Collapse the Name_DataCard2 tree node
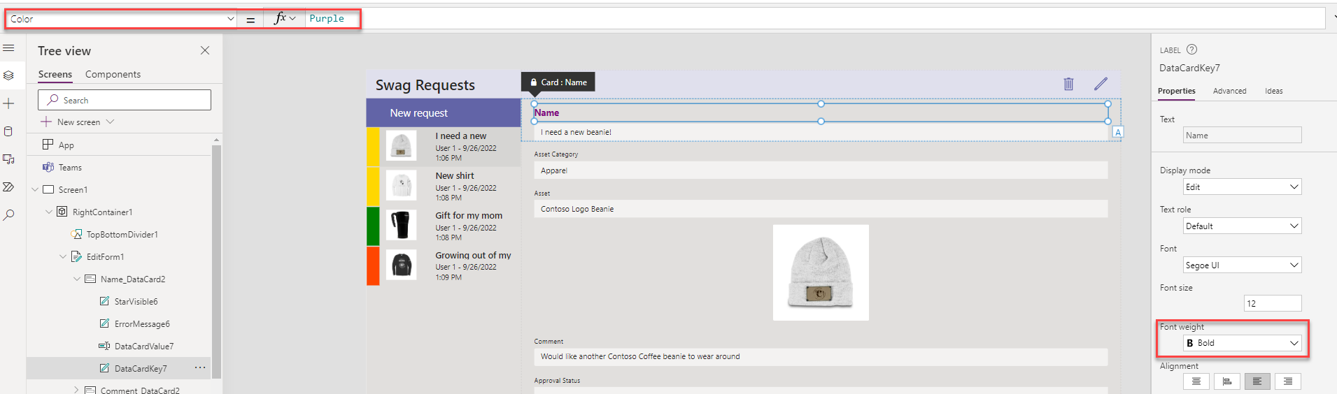The height and width of the screenshot is (394, 1337). pos(77,279)
